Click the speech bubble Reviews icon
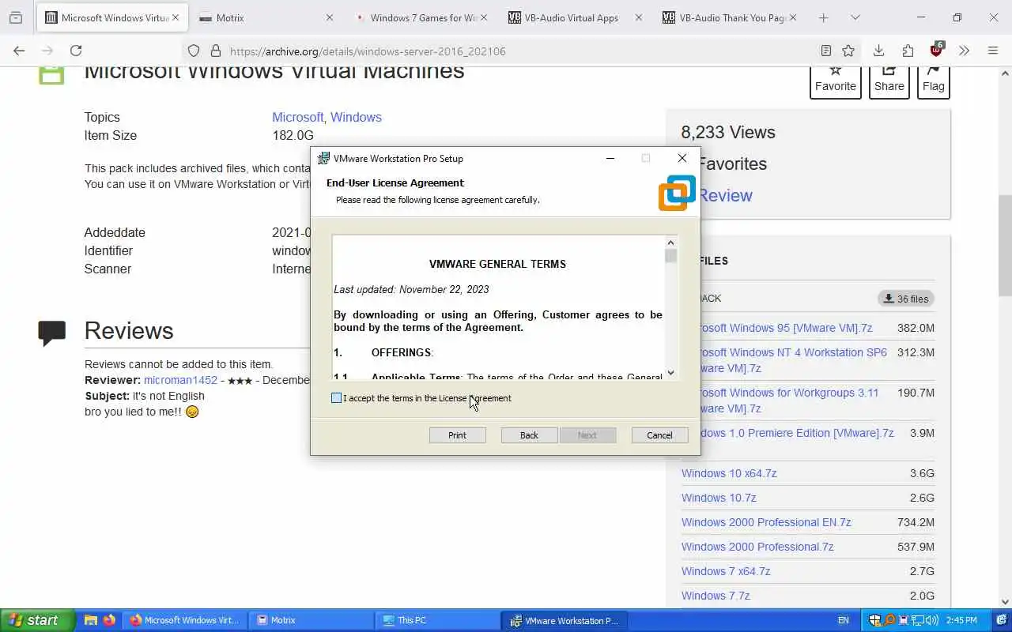 coord(52,333)
